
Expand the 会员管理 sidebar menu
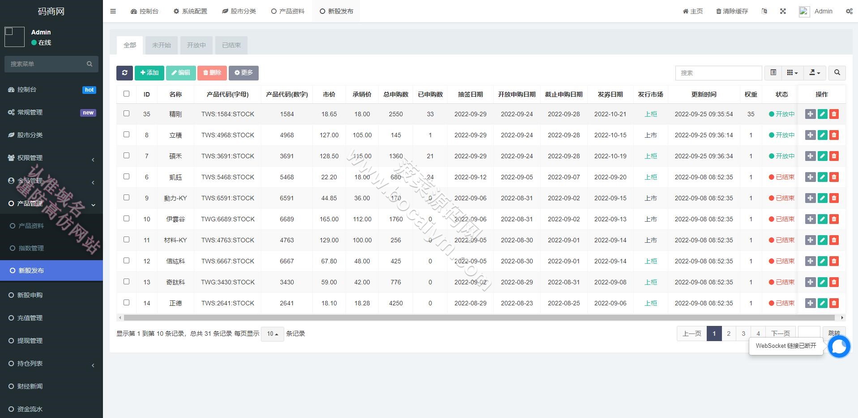coord(51,181)
